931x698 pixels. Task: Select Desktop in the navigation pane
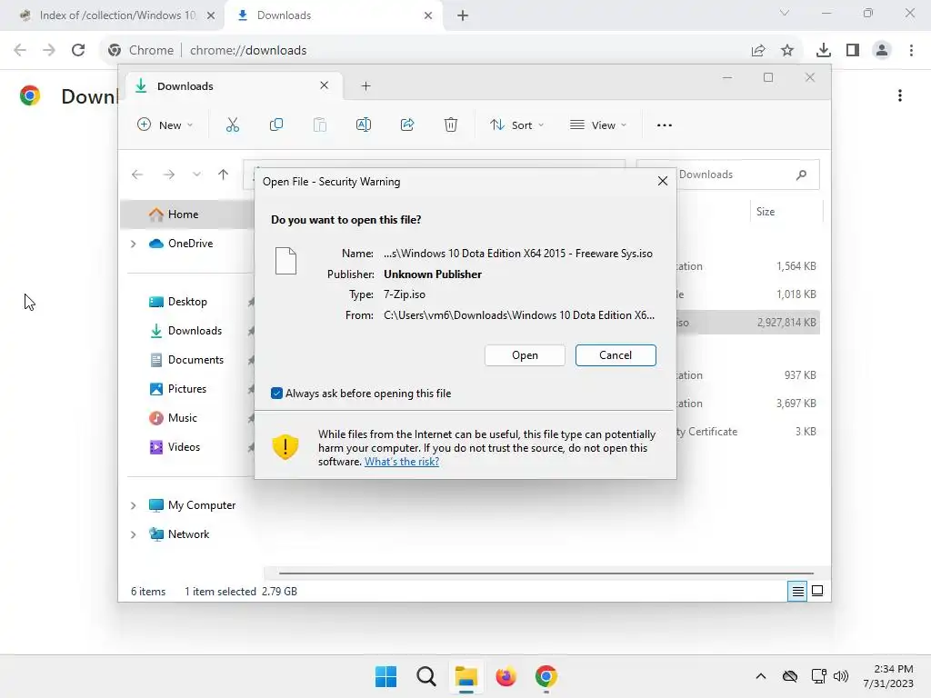(x=187, y=302)
